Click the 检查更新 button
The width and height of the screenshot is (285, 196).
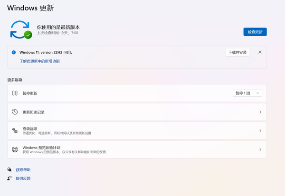click(255, 32)
